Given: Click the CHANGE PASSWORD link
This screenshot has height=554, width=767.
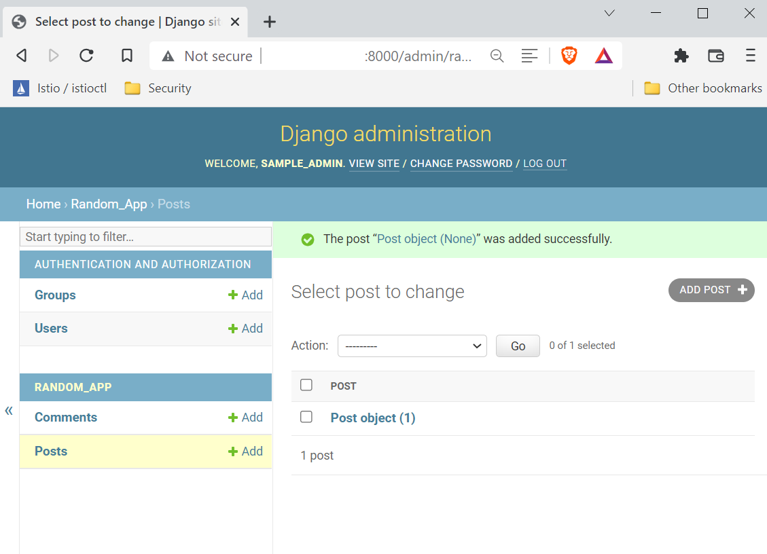Looking at the screenshot, I should pos(461,164).
